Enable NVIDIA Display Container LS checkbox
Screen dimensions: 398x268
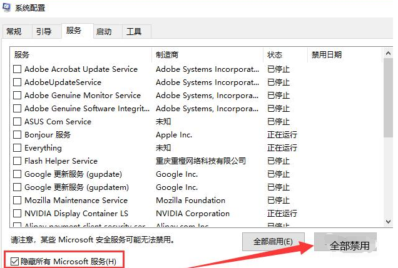tap(18, 214)
